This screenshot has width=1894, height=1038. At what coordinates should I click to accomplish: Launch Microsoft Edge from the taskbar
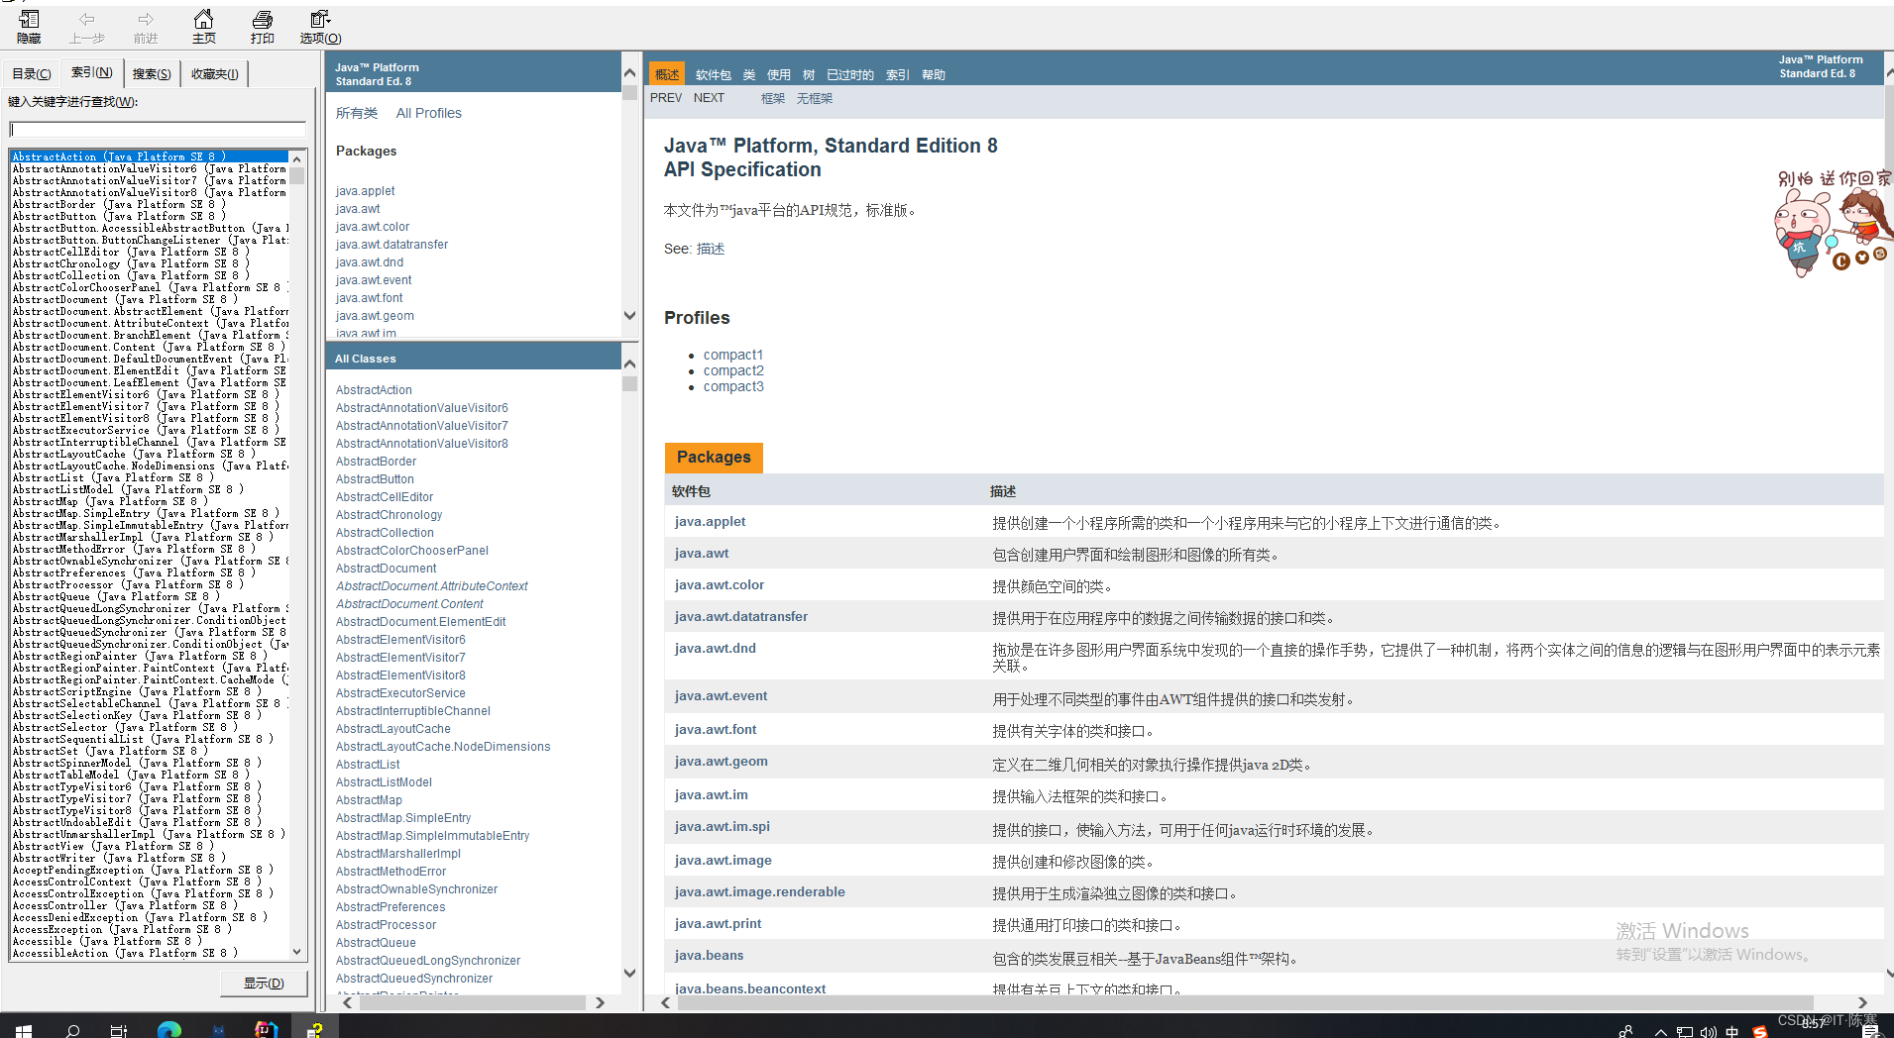pyautogui.click(x=169, y=1030)
